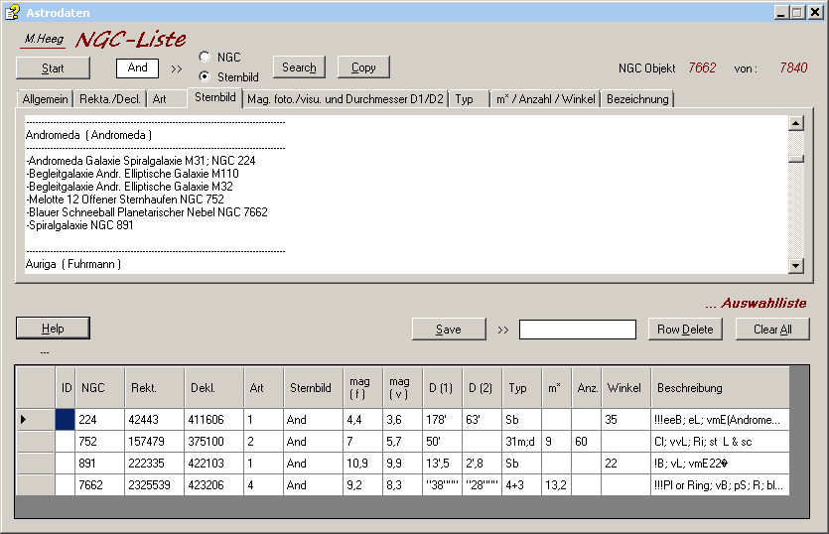Close the Astrodaten window

point(815,12)
